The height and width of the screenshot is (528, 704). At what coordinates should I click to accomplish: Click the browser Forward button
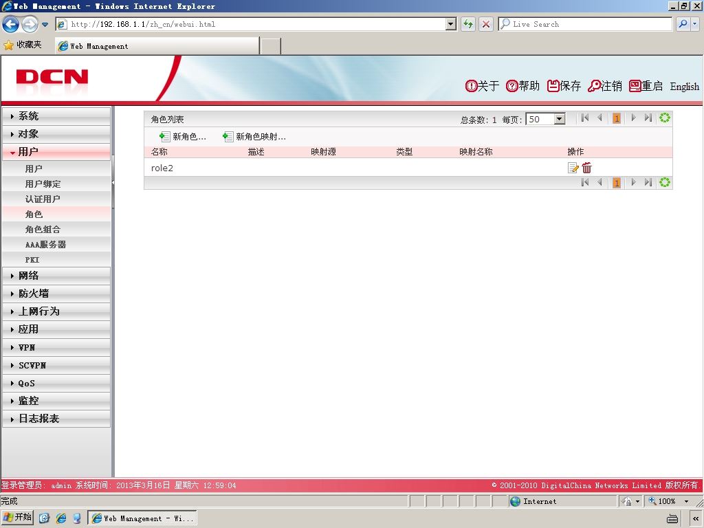pyautogui.click(x=30, y=24)
